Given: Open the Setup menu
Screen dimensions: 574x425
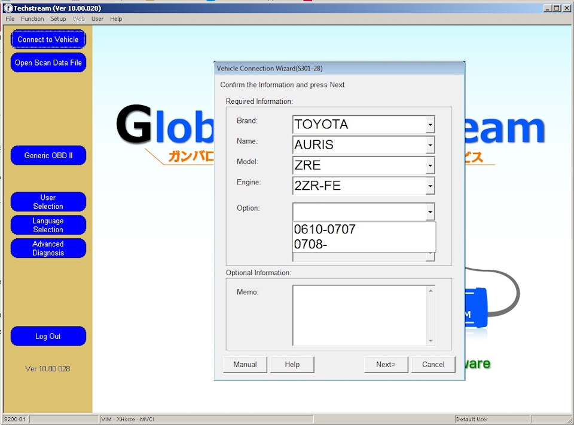Looking at the screenshot, I should [x=58, y=19].
